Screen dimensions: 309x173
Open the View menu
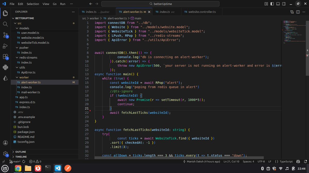[x=46, y=4]
